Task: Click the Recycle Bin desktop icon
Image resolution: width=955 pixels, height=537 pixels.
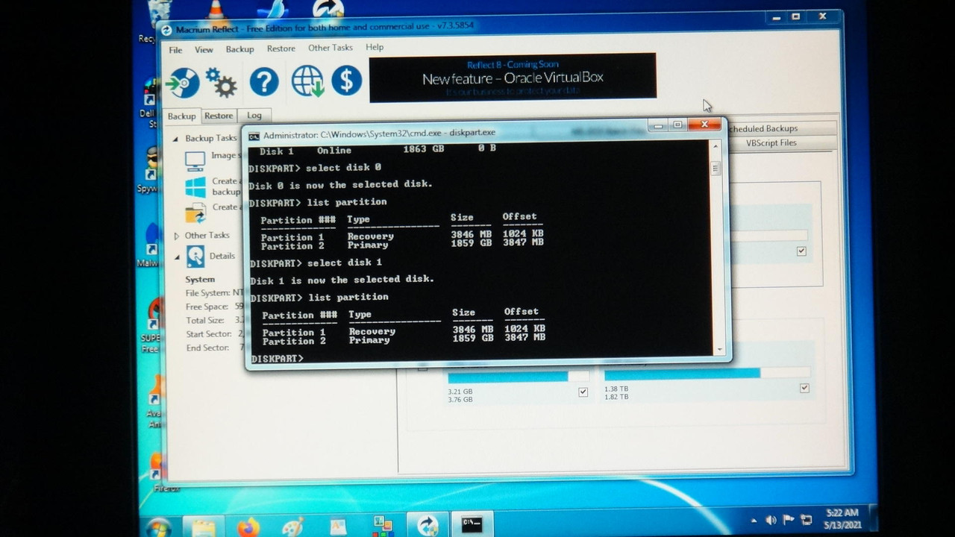Action: click(159, 15)
